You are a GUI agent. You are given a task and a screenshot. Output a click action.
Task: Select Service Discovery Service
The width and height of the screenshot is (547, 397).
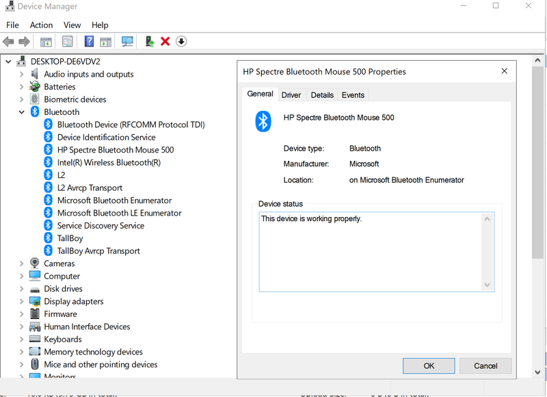click(101, 226)
